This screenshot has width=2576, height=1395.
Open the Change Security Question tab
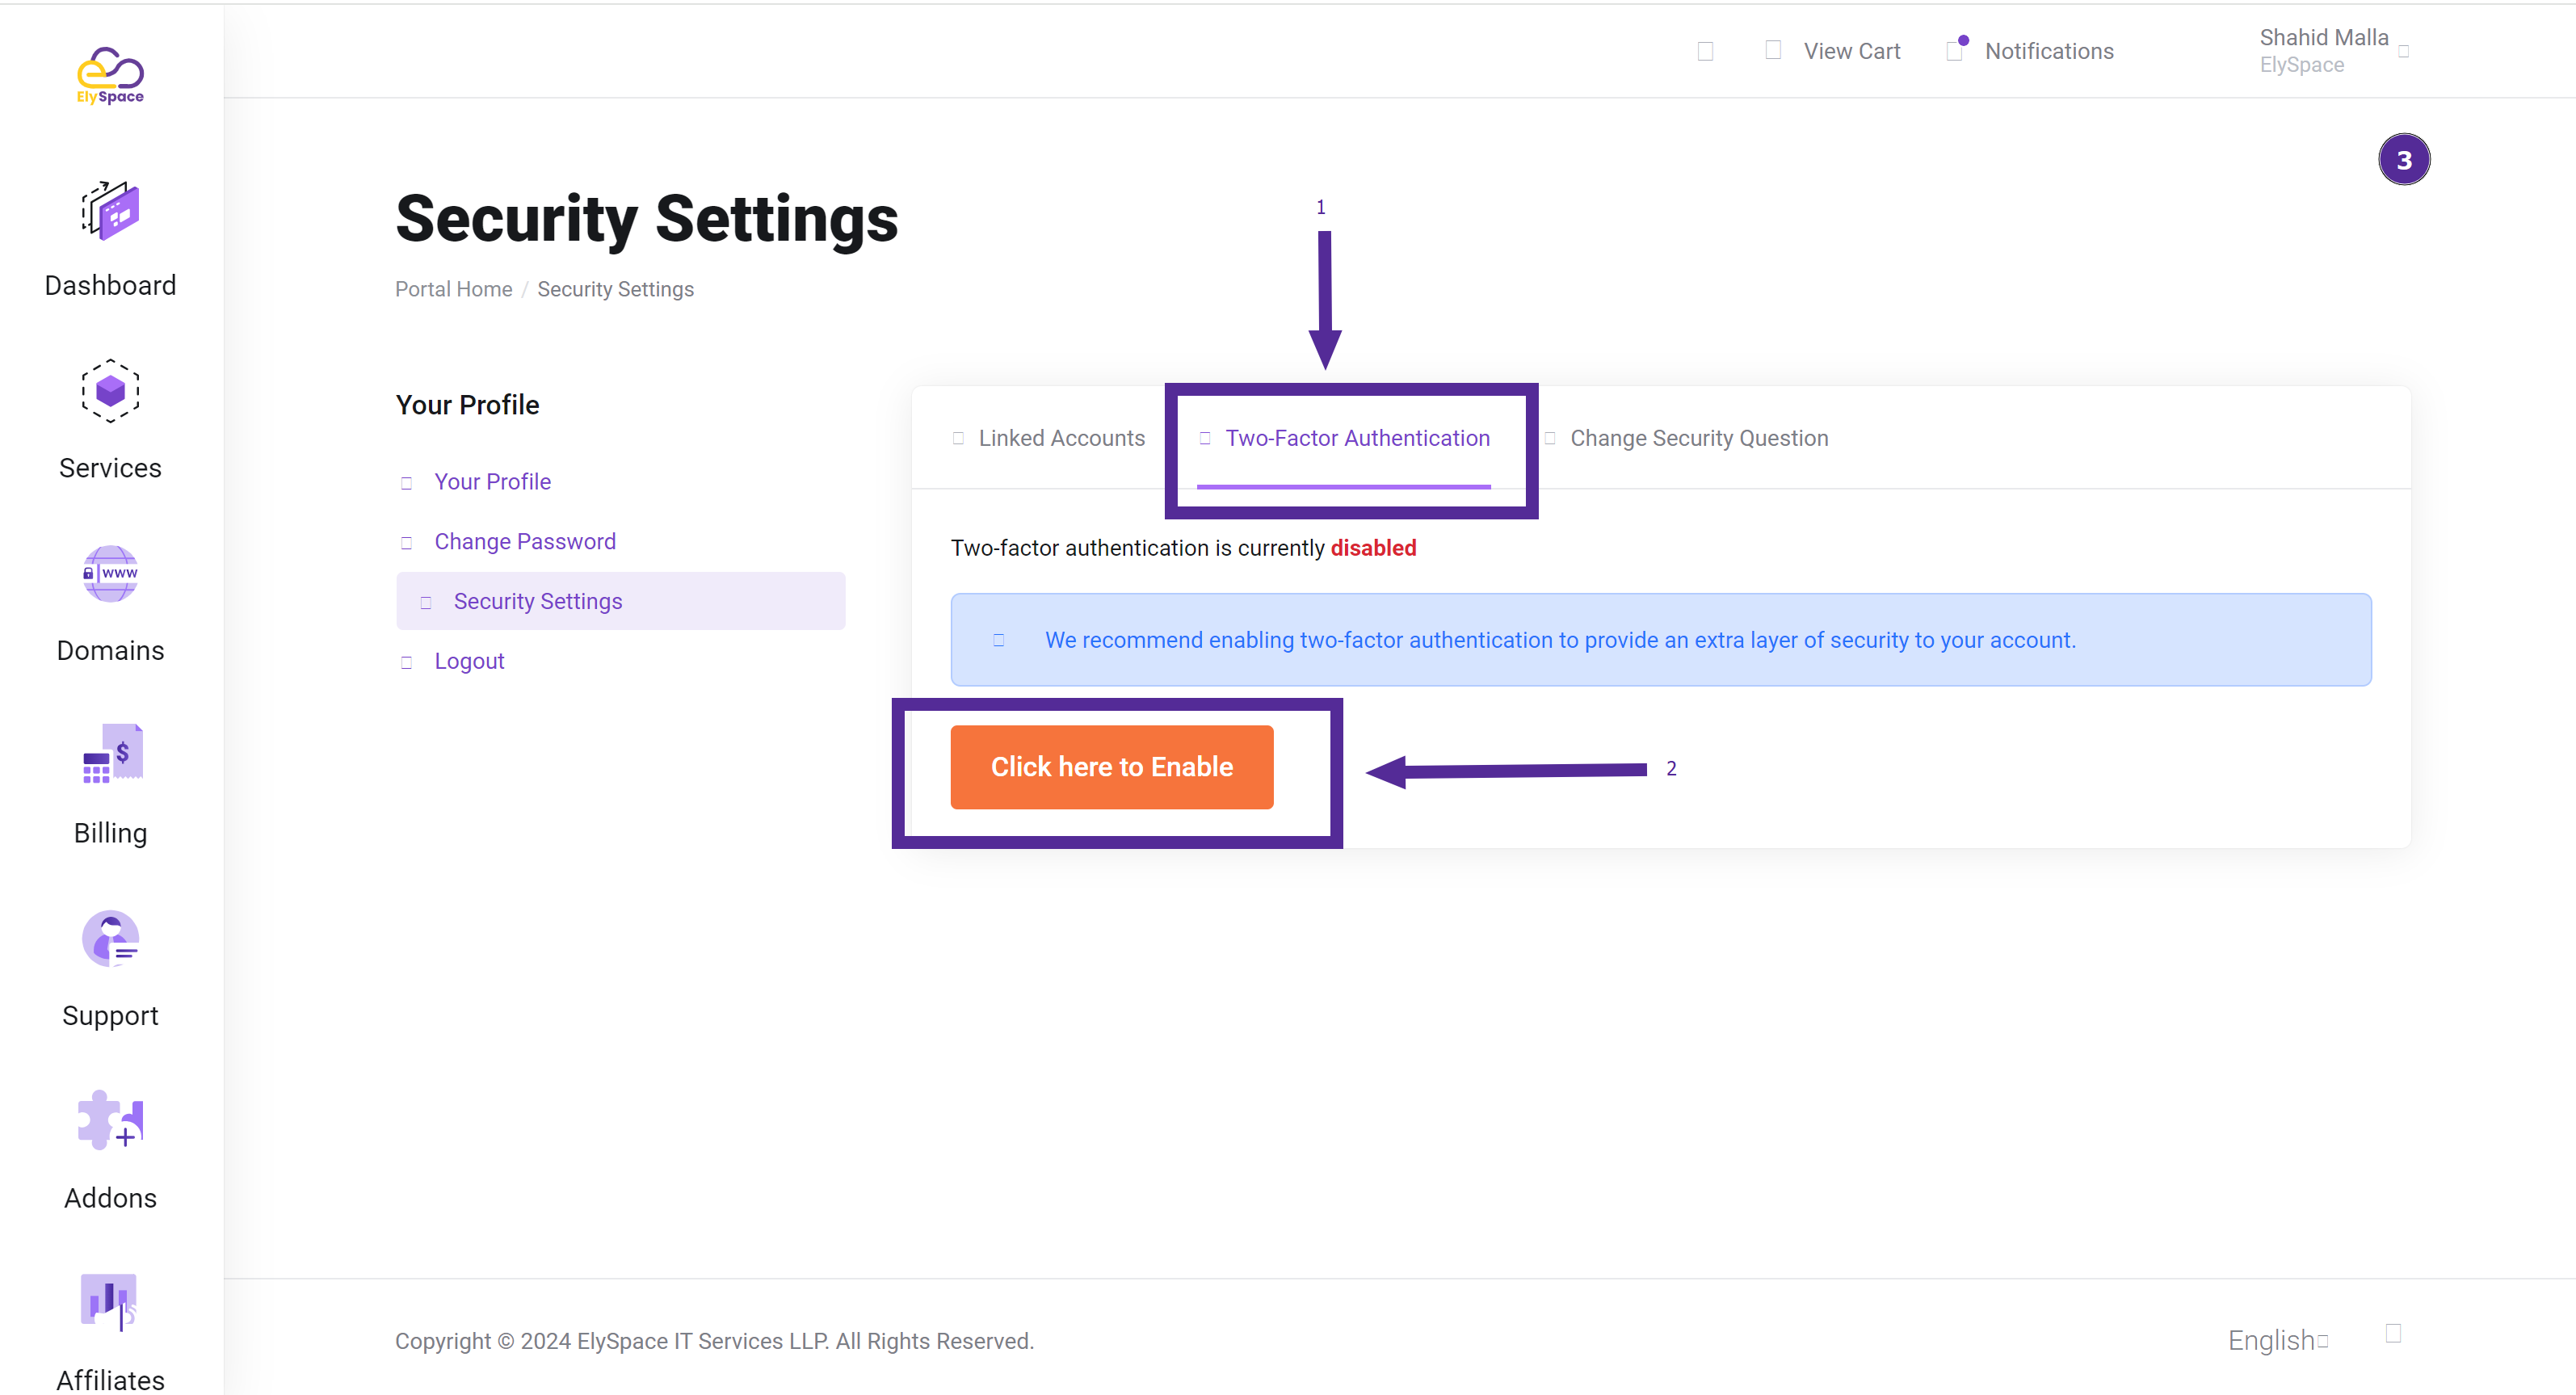(x=1686, y=438)
